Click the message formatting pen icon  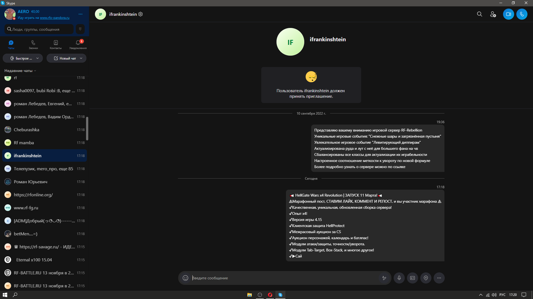tap(384, 278)
